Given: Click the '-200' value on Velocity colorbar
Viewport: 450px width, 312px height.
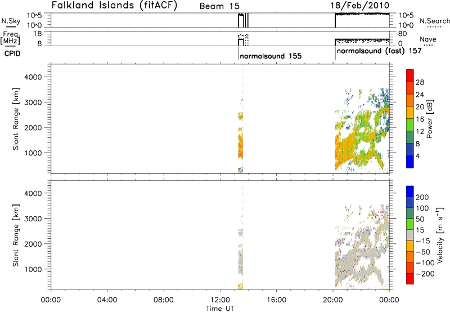Looking at the screenshot, I should coord(425,274).
